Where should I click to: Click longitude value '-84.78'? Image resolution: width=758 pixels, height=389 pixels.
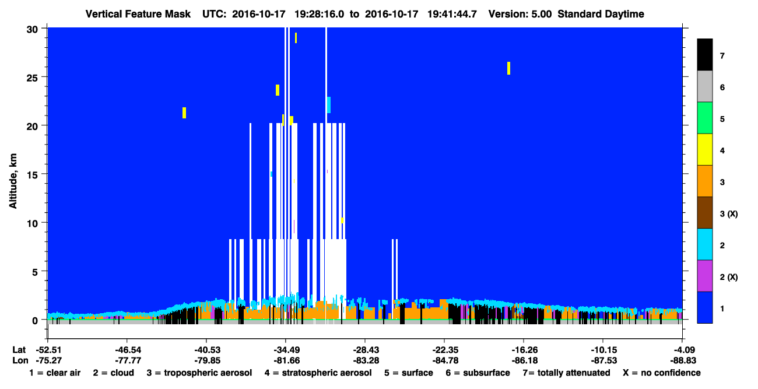tap(444, 360)
